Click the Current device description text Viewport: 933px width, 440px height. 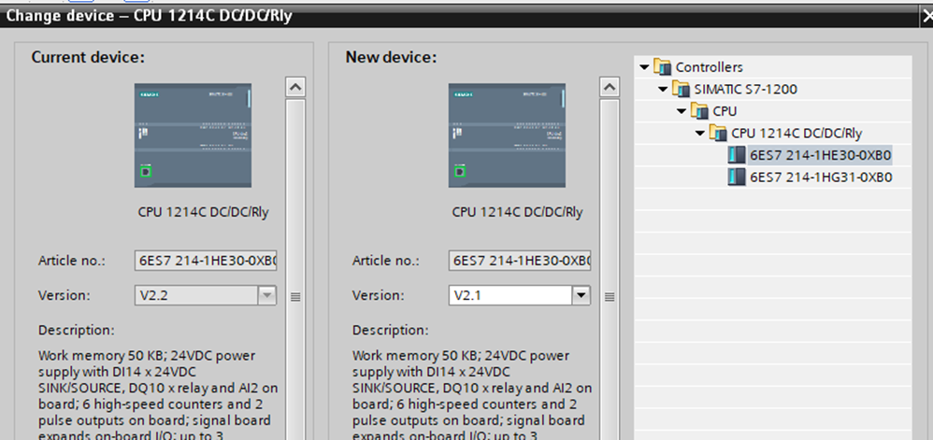[158, 396]
